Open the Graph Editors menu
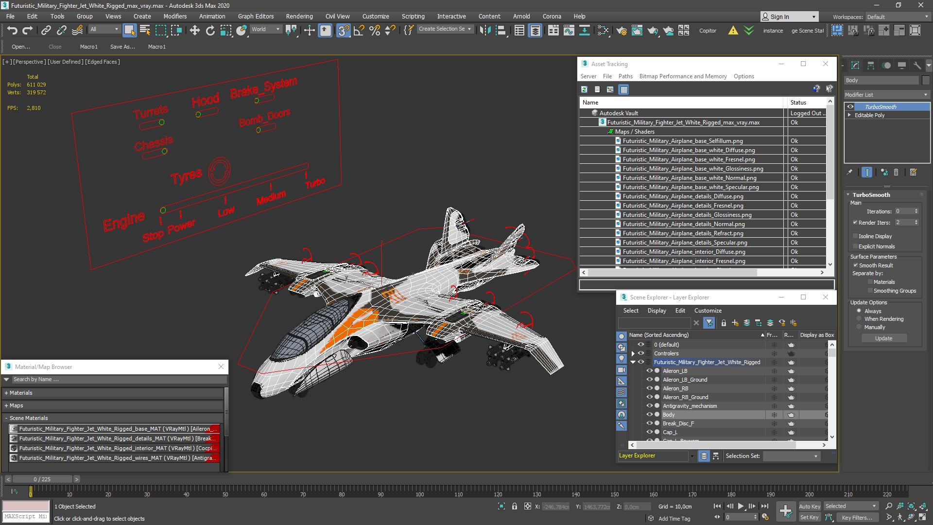 tap(256, 16)
